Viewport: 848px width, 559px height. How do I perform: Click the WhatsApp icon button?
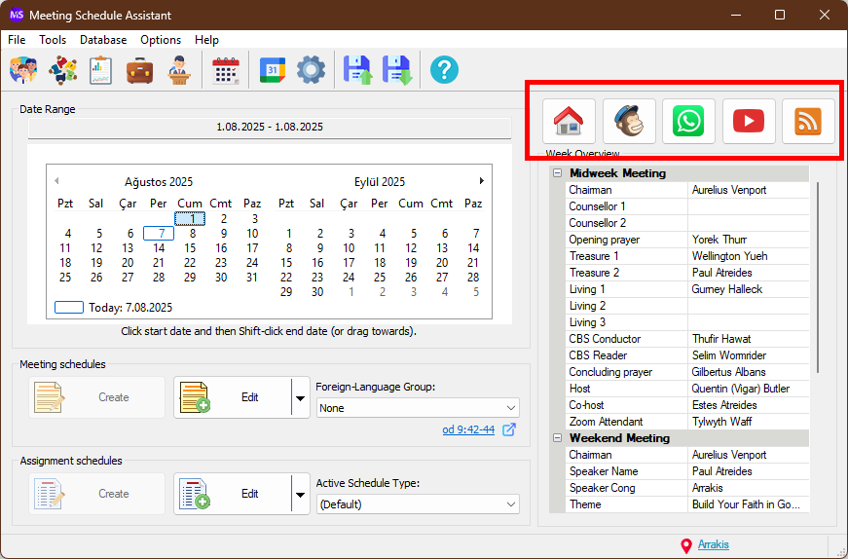(688, 121)
